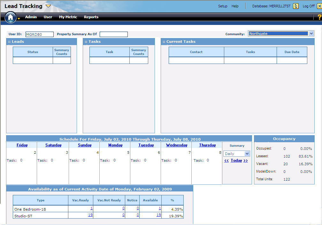Click Notice 0 for One Bedroom-1B
Screen dimensions: 322x225
coord(138,208)
